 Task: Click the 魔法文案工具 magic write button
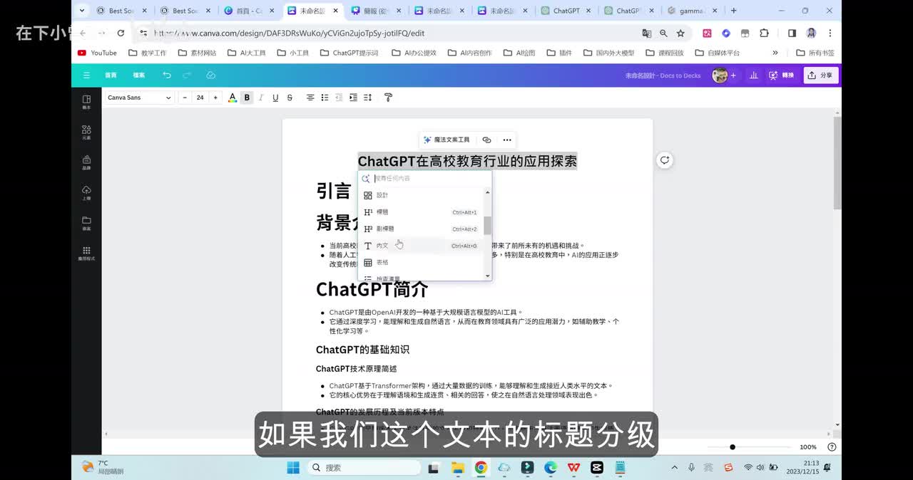click(447, 140)
